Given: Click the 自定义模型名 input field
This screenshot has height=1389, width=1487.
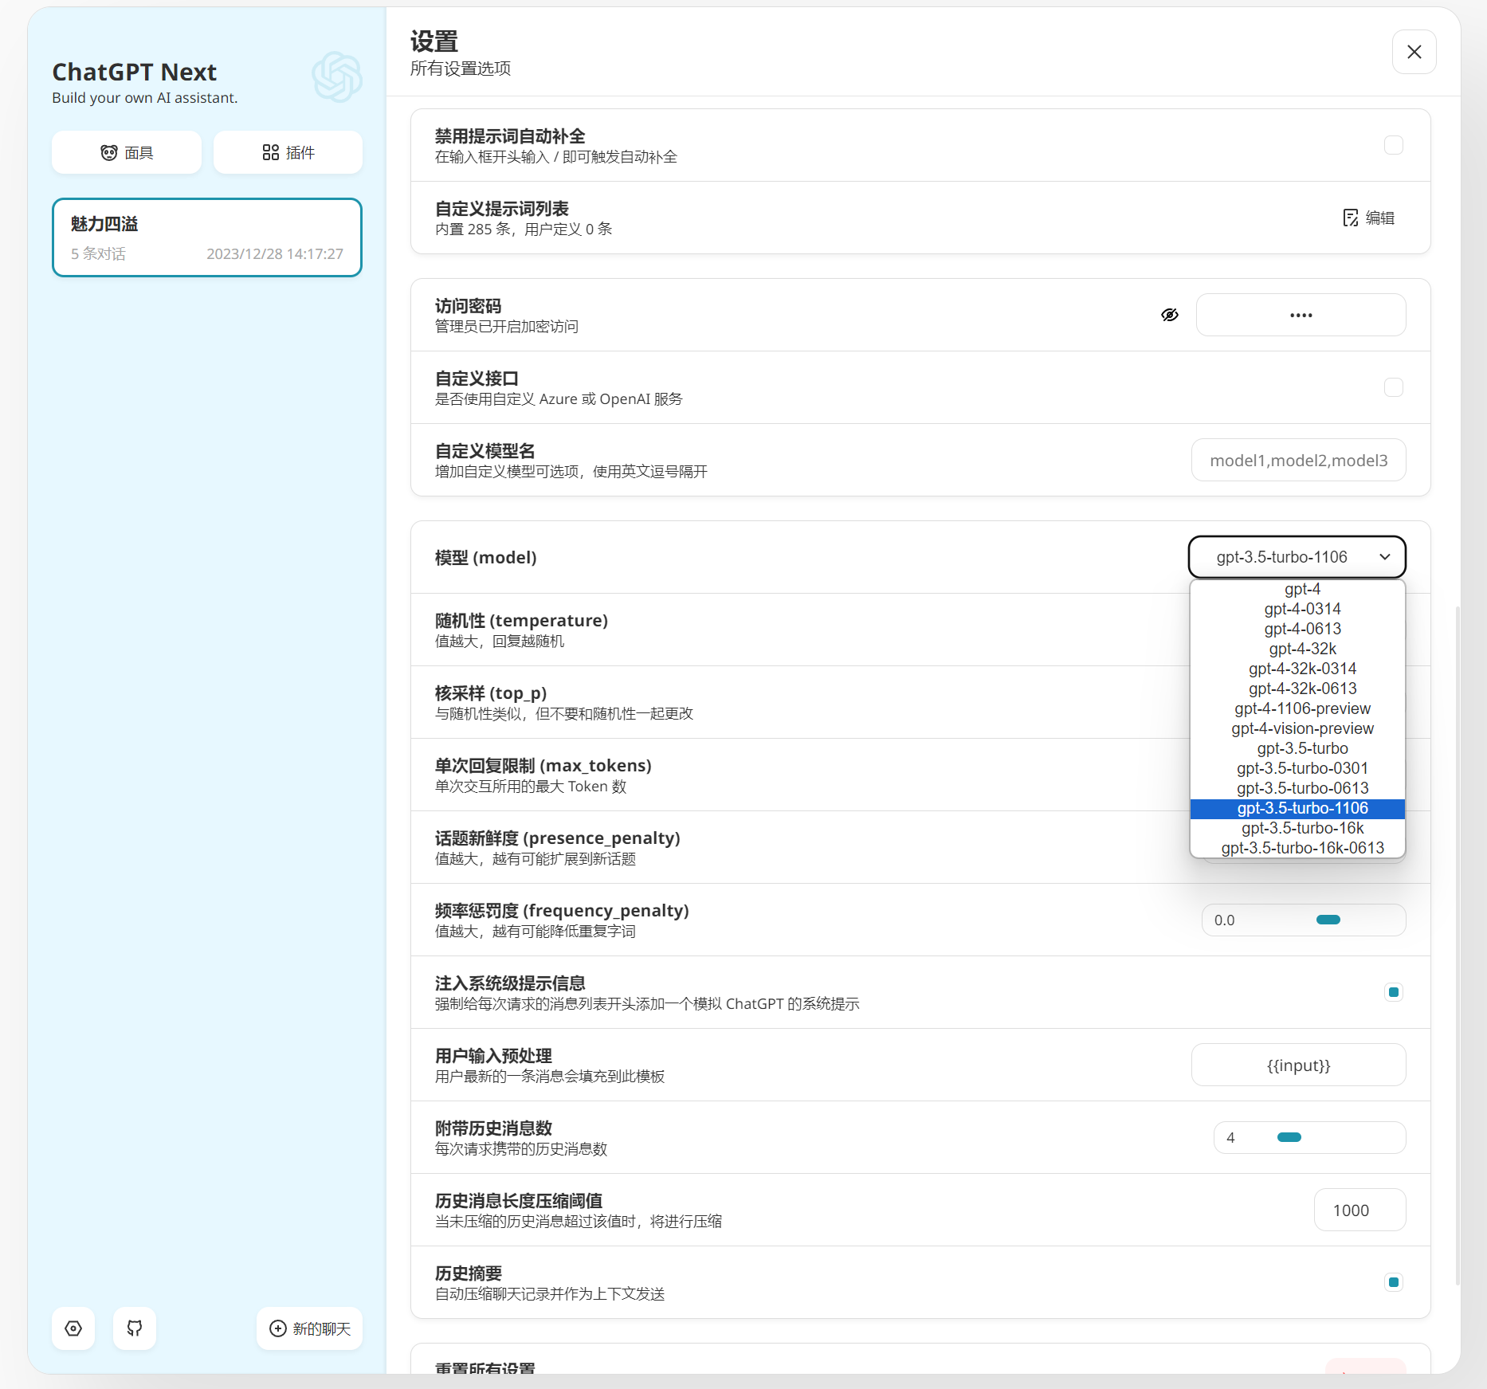Looking at the screenshot, I should coord(1298,460).
